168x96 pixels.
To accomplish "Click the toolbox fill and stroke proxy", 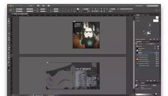I will tap(9, 62).
